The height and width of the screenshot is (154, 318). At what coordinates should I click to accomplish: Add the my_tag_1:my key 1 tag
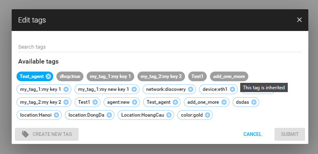click(x=66, y=89)
